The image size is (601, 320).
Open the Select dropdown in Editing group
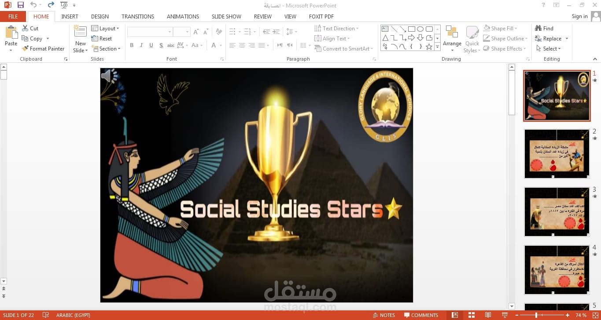click(548, 49)
